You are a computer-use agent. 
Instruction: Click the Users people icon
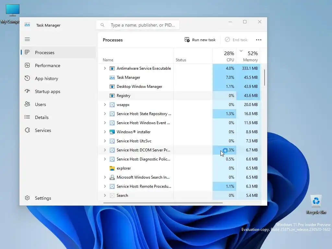coord(27,104)
